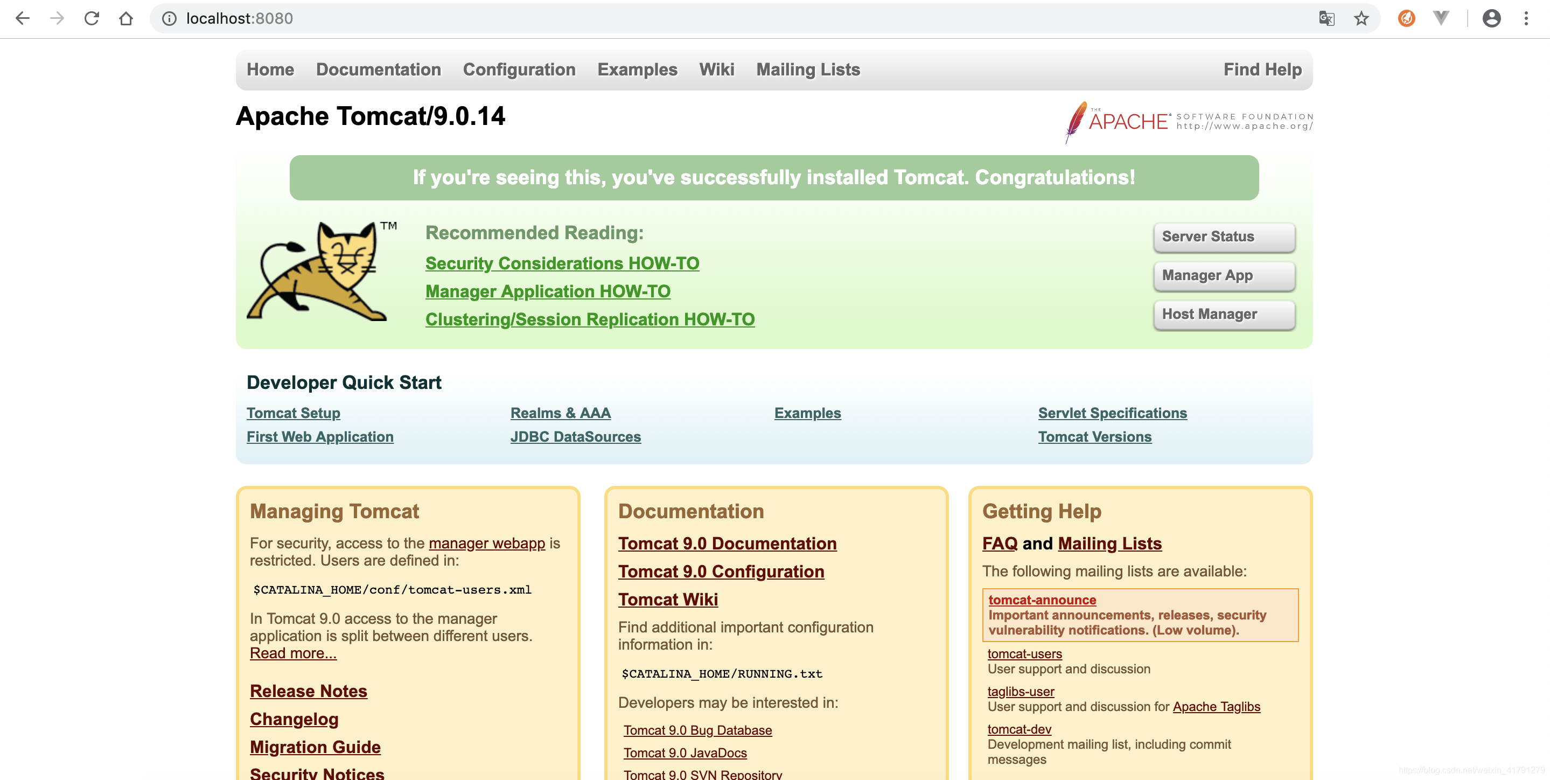Open the Tomcat Versions link

tap(1094, 437)
